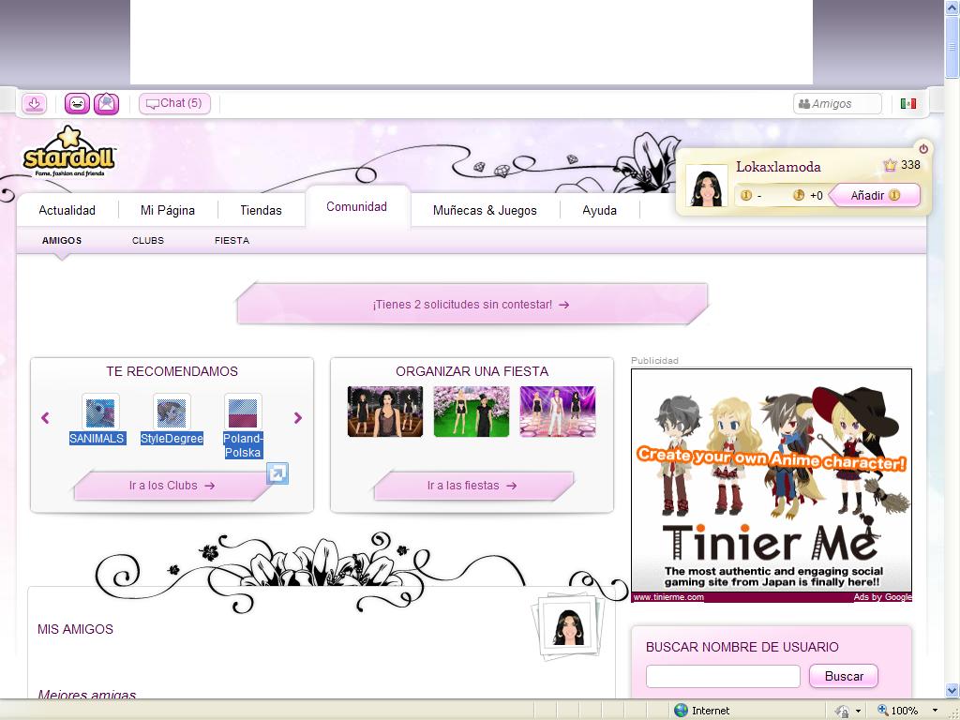The width and height of the screenshot is (960, 720).
Task: Open the StyleDegree club icon
Action: 172,412
